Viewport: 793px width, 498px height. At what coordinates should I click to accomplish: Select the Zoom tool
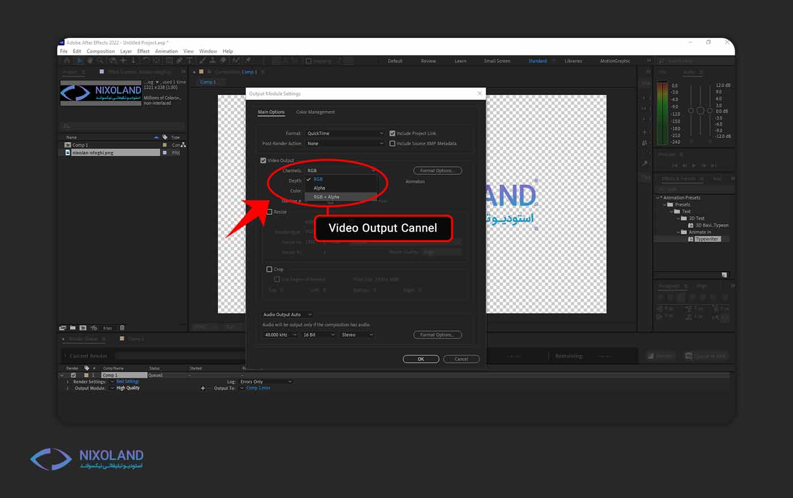point(100,61)
